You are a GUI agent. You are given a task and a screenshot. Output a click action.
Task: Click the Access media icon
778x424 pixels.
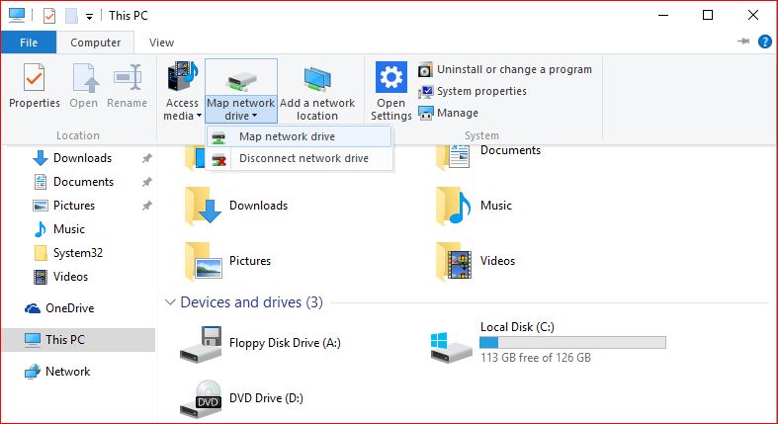(183, 77)
